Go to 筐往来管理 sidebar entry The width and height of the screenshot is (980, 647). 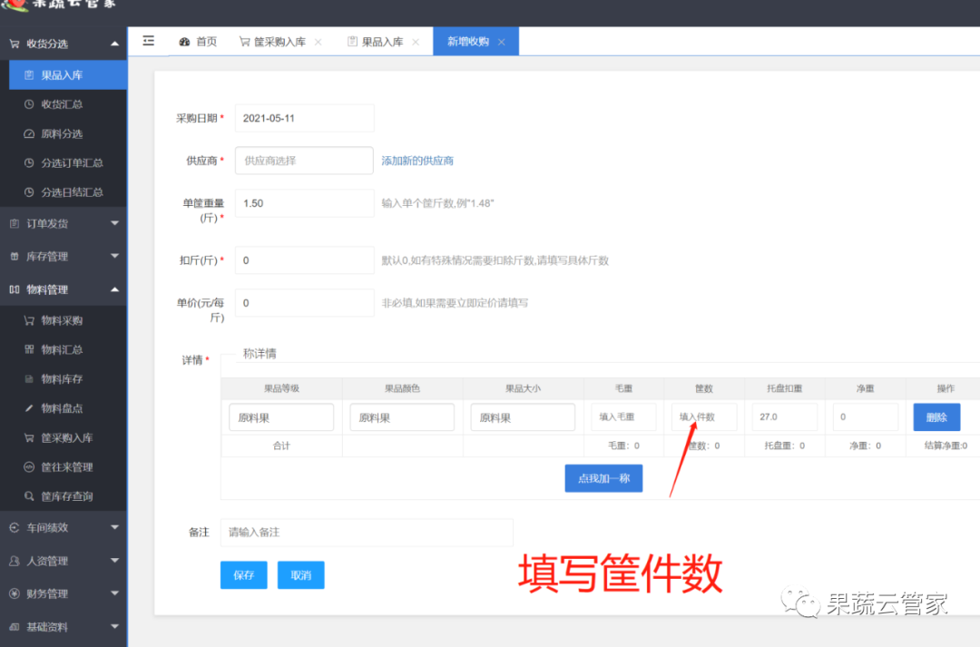66,467
